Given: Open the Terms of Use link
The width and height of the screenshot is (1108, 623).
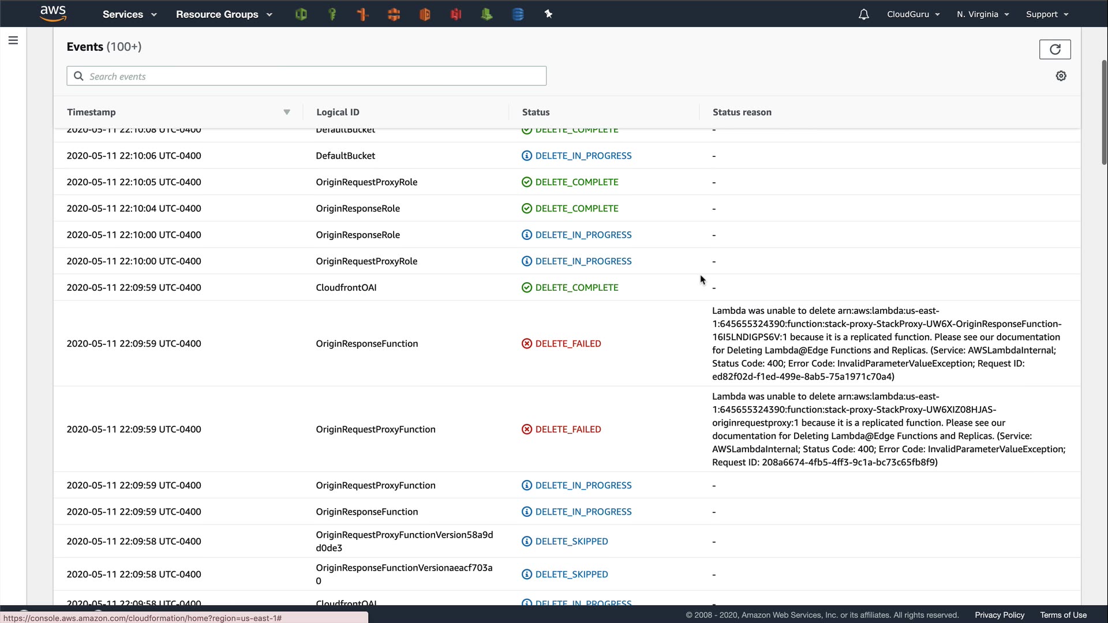Looking at the screenshot, I should tap(1063, 615).
